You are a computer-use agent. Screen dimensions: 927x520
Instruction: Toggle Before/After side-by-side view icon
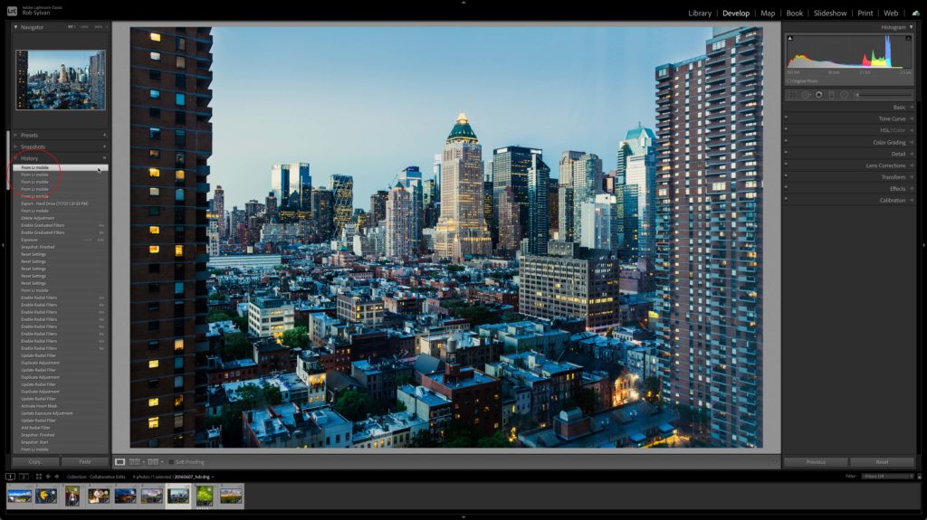(136, 462)
